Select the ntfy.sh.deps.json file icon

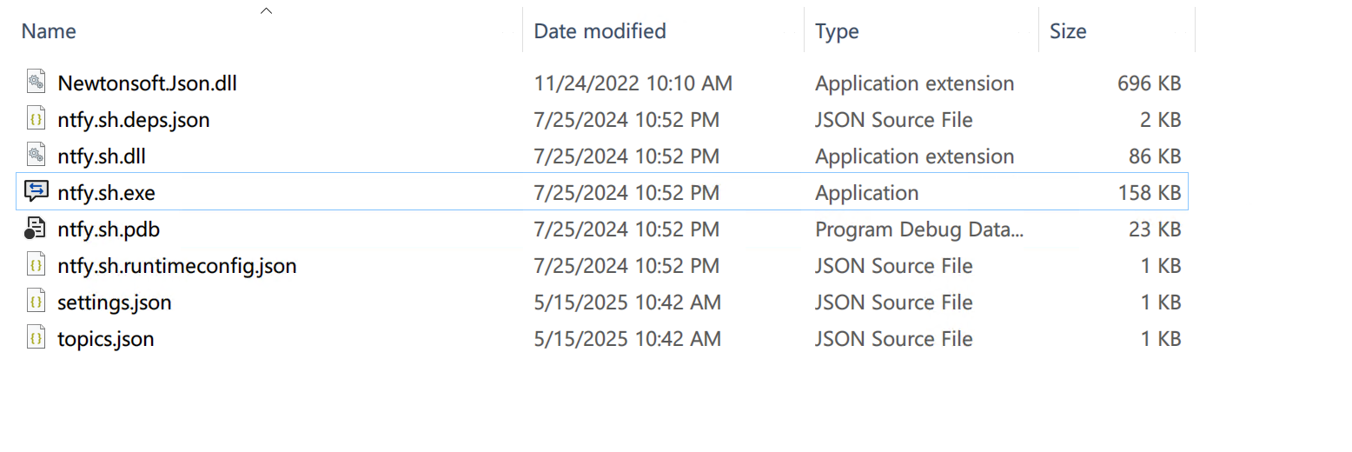36,120
